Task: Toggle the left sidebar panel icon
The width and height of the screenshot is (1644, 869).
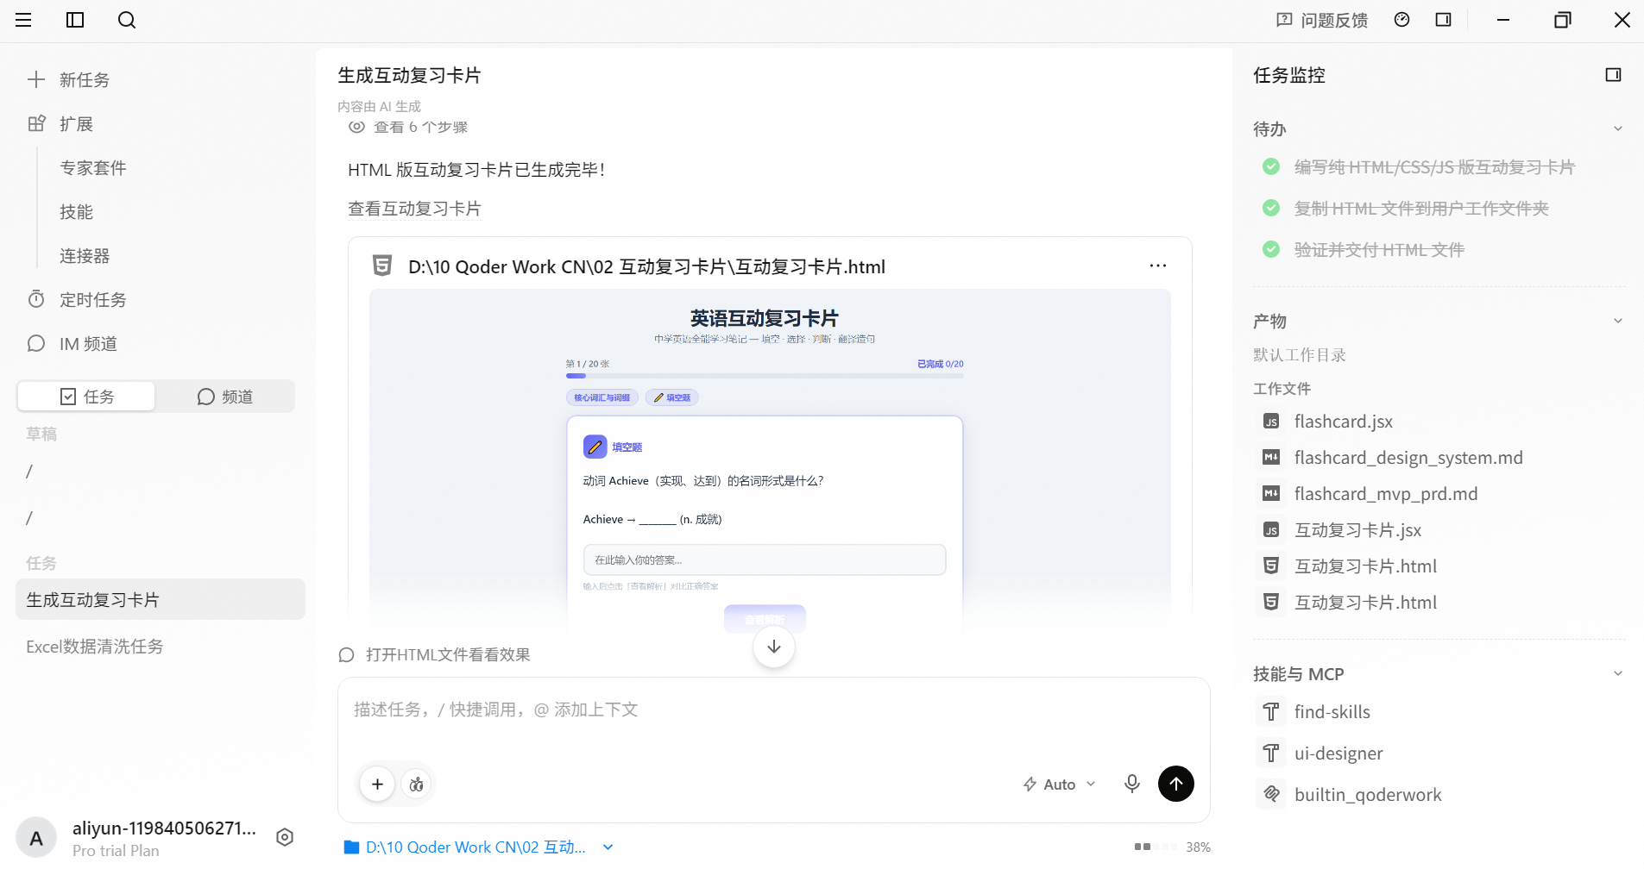Action: [x=75, y=20]
